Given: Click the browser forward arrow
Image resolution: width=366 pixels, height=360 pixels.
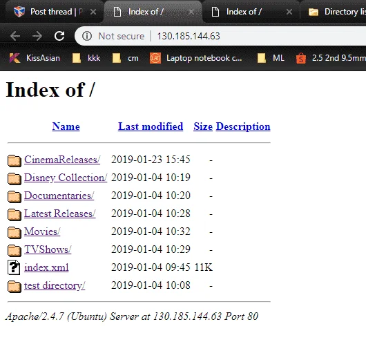Looking at the screenshot, I should point(37,36).
